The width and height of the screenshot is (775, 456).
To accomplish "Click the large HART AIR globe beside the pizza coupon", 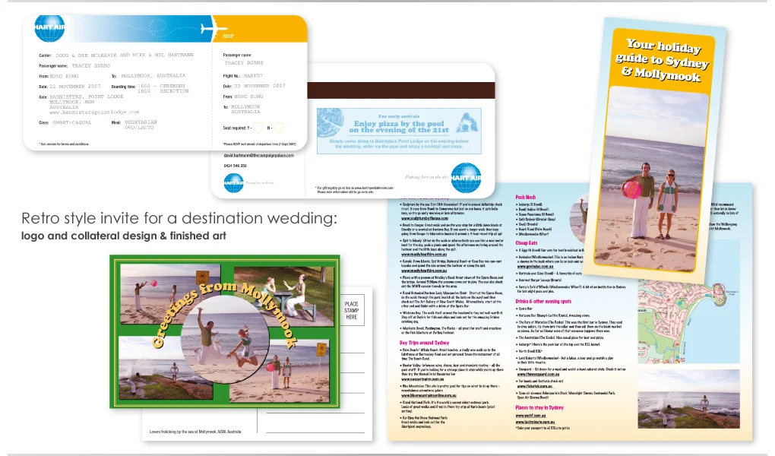I will coord(466,178).
